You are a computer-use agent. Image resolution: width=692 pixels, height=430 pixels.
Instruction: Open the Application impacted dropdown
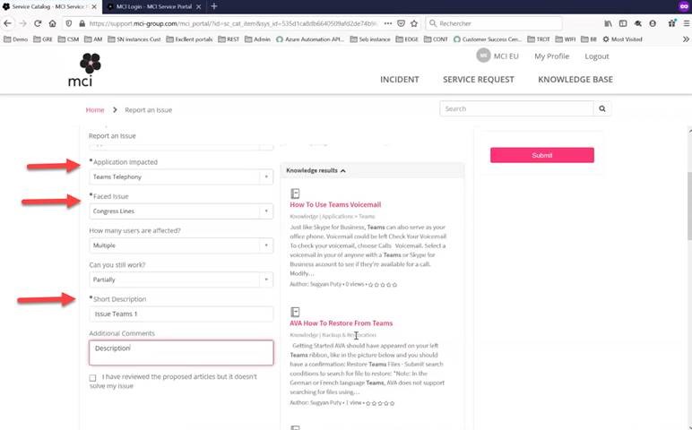[181, 176]
